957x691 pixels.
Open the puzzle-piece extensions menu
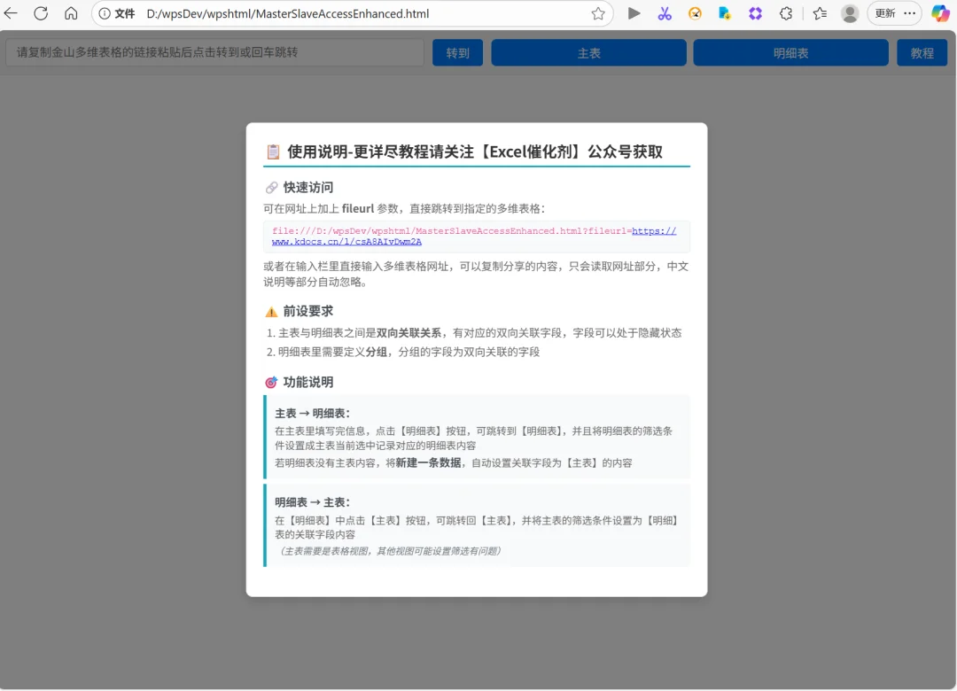(786, 13)
